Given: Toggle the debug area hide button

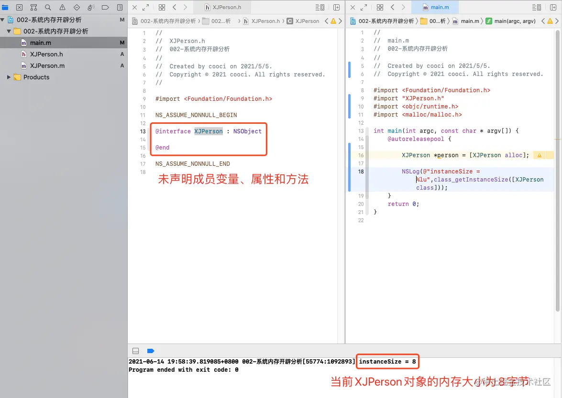Looking at the screenshot, I should 135,351.
